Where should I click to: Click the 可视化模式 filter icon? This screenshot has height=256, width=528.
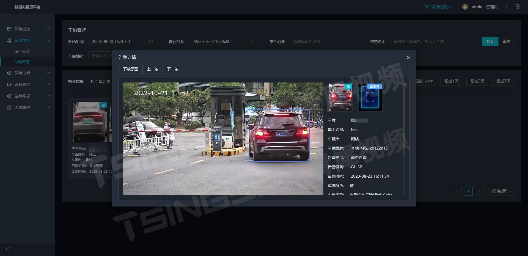[x=427, y=7]
